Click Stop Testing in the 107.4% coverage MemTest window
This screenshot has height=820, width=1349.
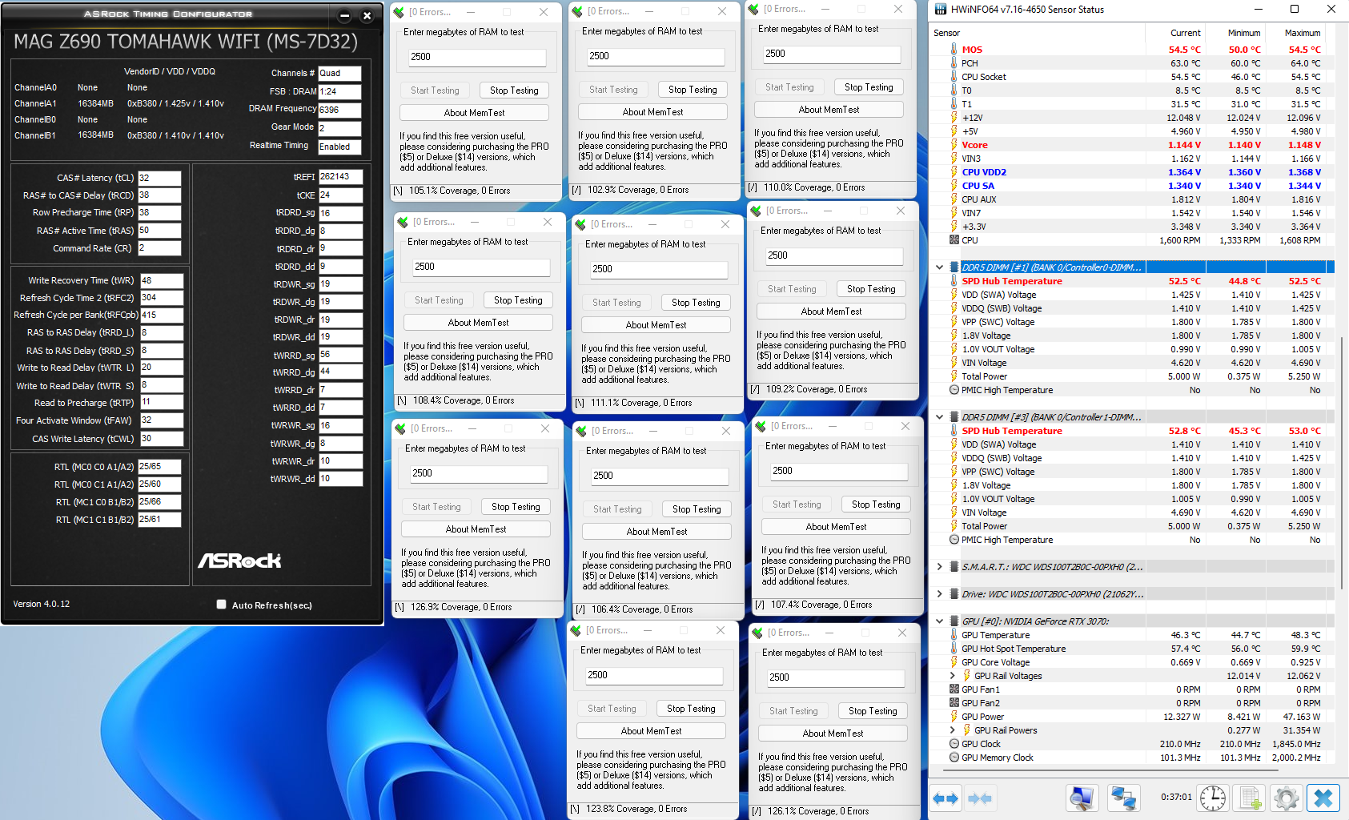coord(876,504)
